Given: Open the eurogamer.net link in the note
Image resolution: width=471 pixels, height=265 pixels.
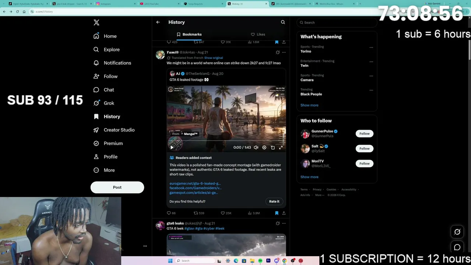Looking at the screenshot, I should [x=195, y=183].
